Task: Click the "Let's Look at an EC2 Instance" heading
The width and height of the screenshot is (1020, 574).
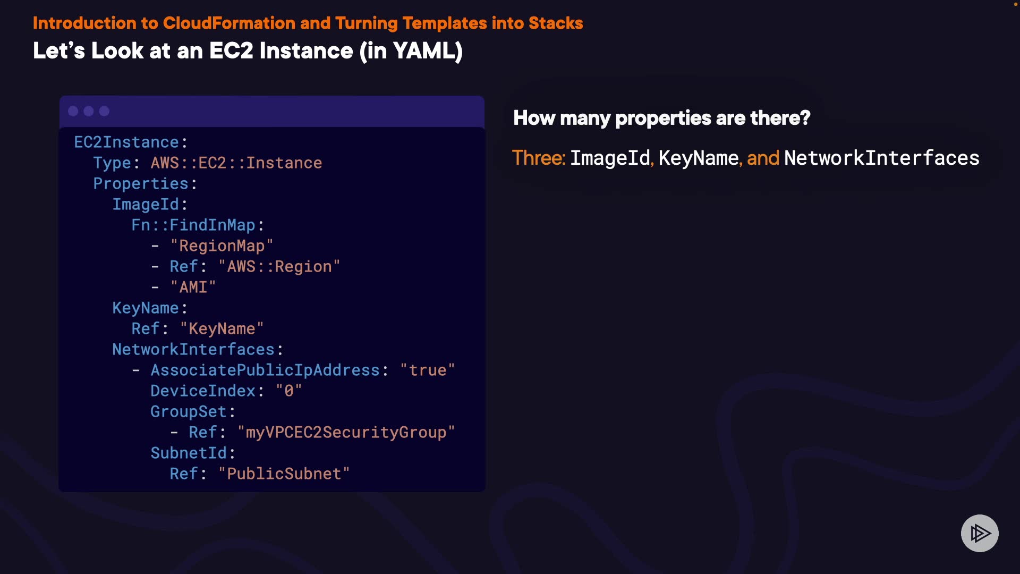Action: (x=248, y=51)
